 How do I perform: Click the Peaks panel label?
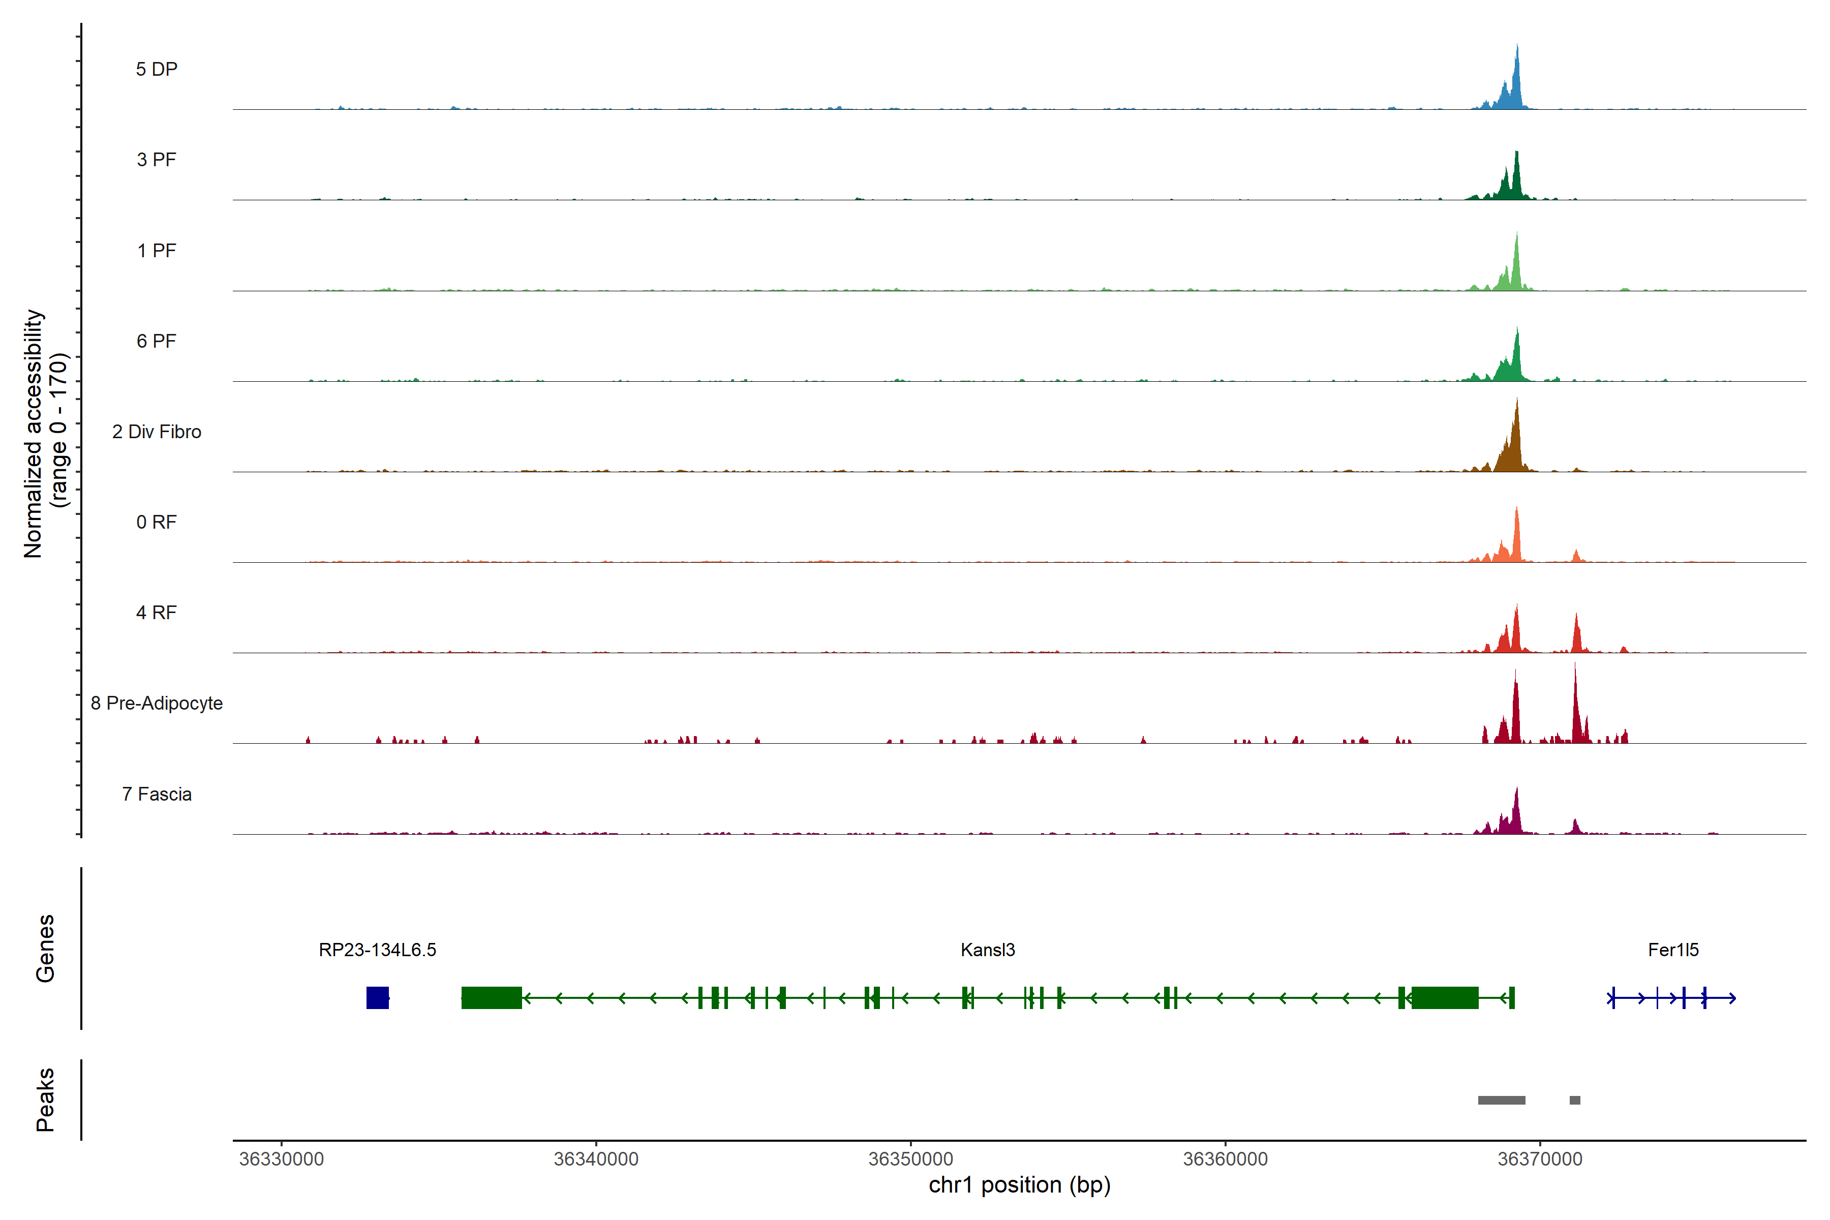tap(45, 1100)
